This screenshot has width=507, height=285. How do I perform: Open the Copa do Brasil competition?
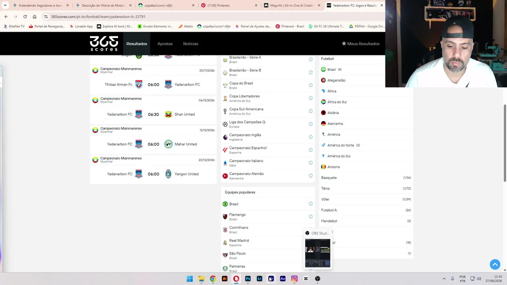tap(268, 85)
